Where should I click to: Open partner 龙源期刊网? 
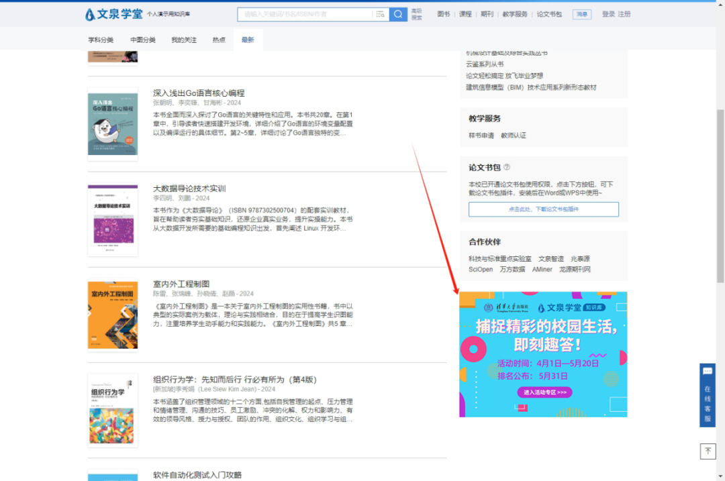[x=575, y=270]
